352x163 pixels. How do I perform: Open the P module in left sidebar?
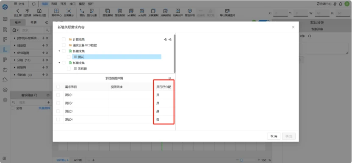(5, 60)
